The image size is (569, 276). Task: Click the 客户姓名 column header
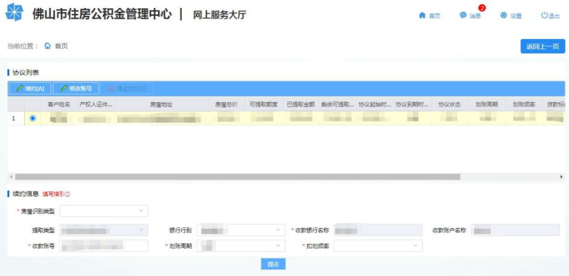click(x=59, y=104)
